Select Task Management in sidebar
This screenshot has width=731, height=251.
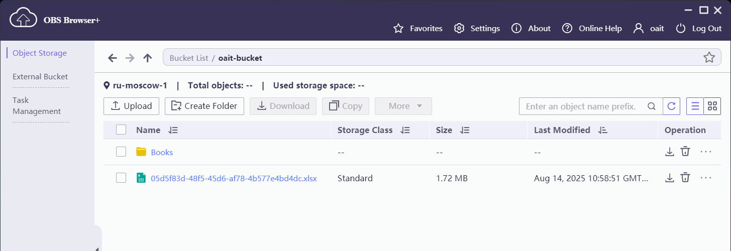(37, 106)
